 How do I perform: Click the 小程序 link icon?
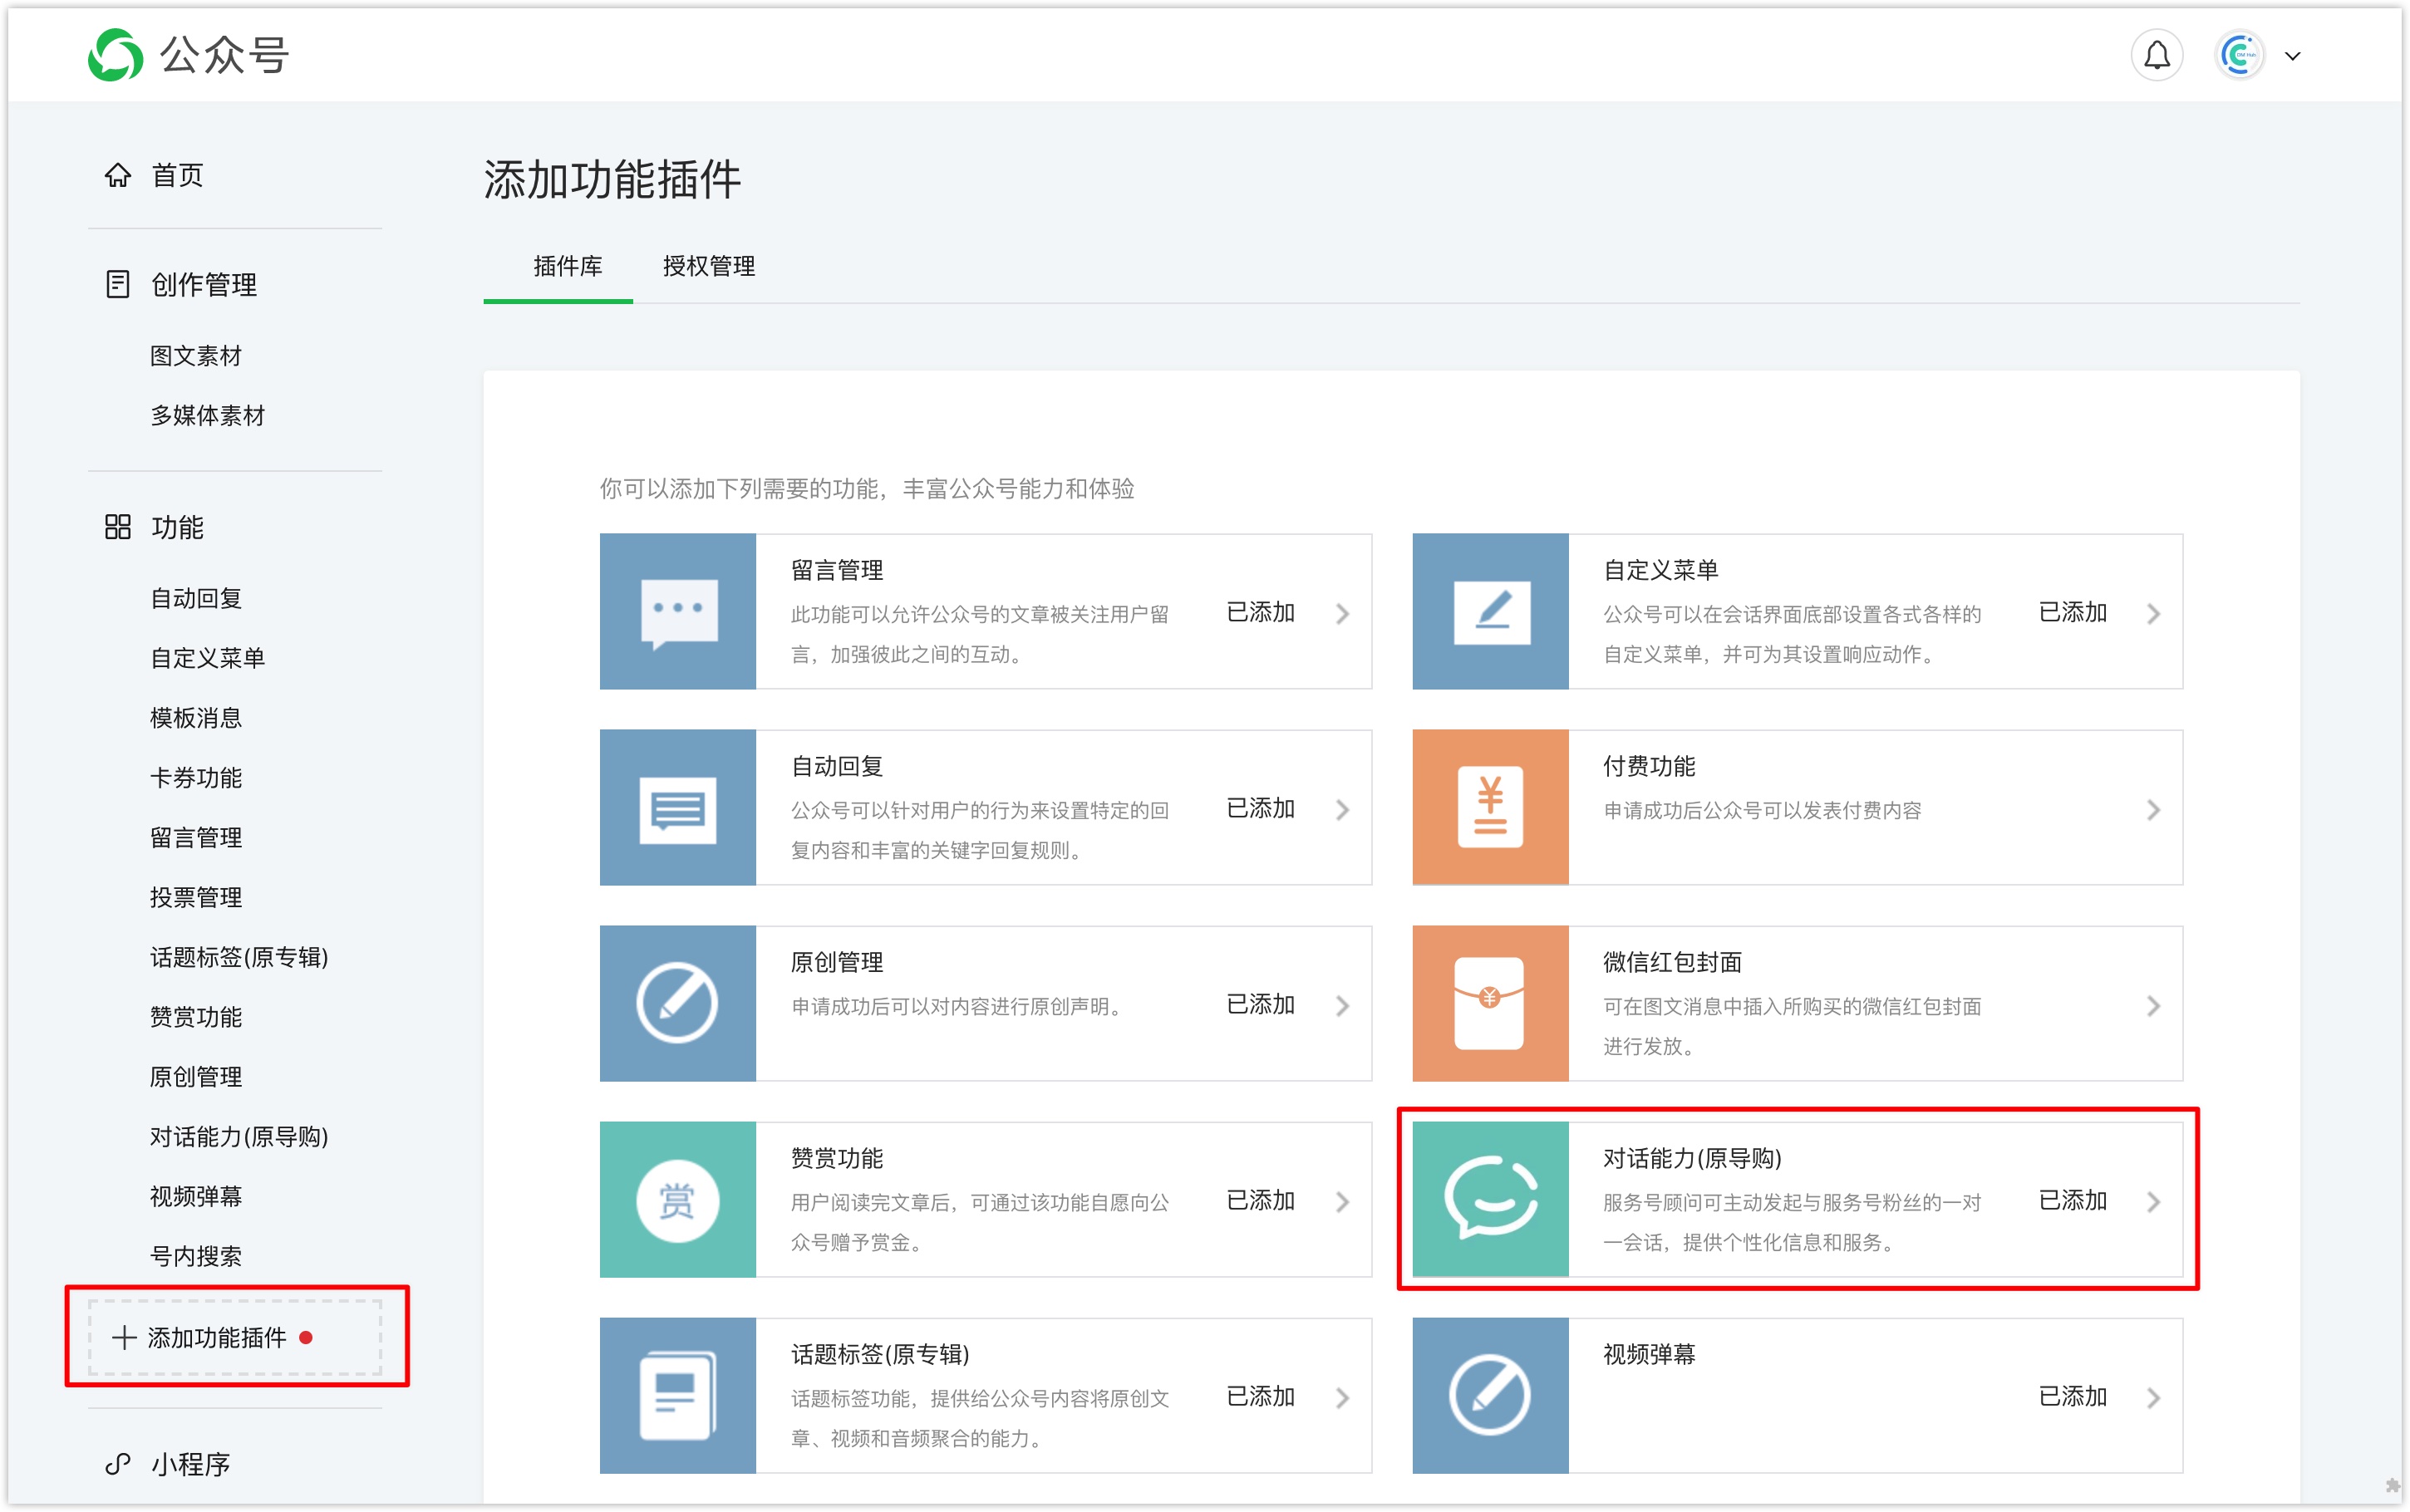[118, 1463]
